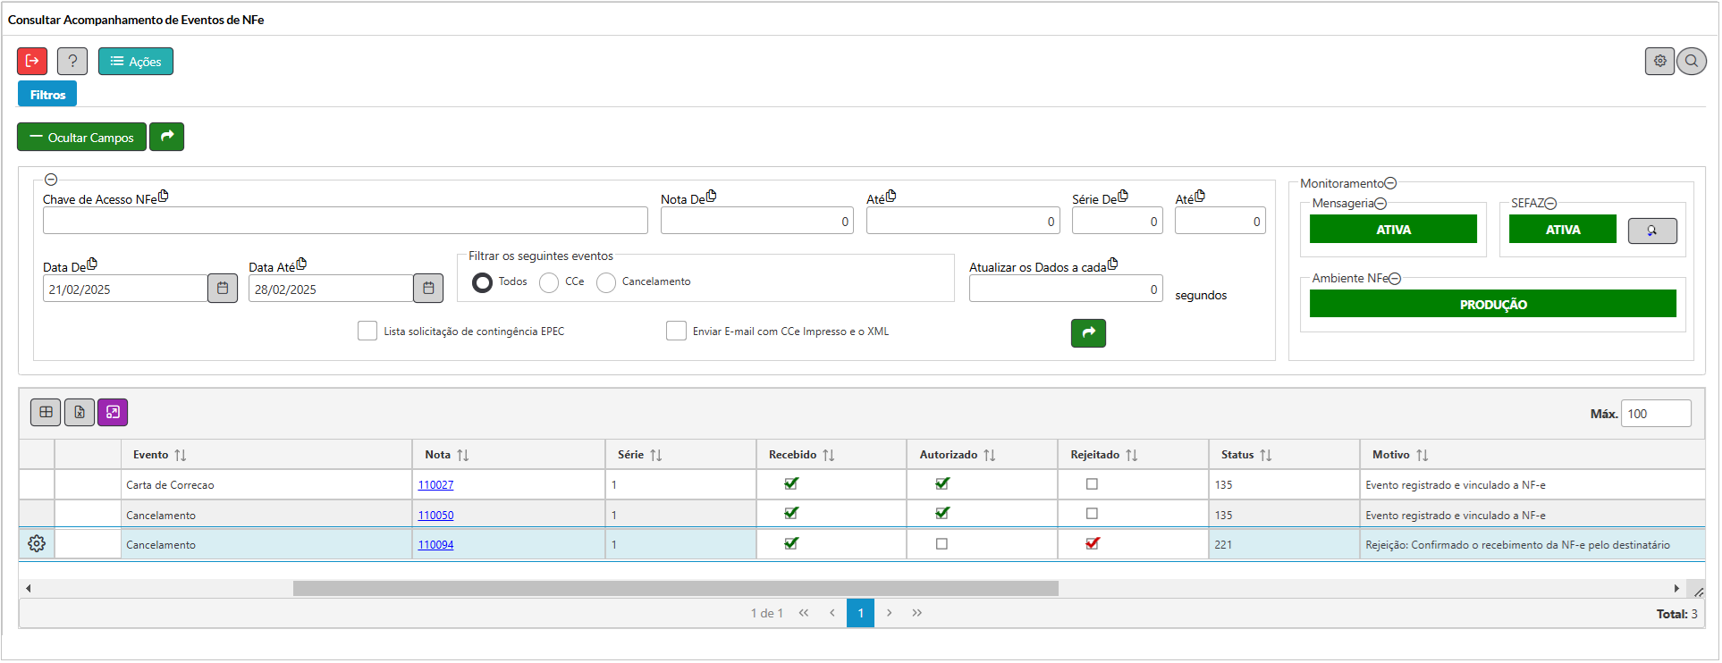Click the Ocultar Campos button

tap(81, 137)
